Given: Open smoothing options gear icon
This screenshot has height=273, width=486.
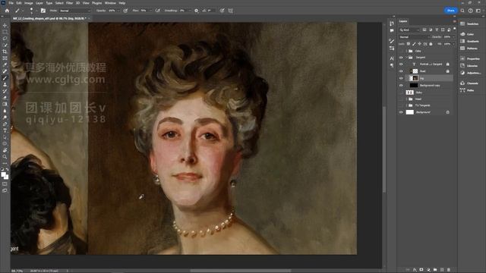Looking at the screenshot, I should pyautogui.click(x=196, y=11).
